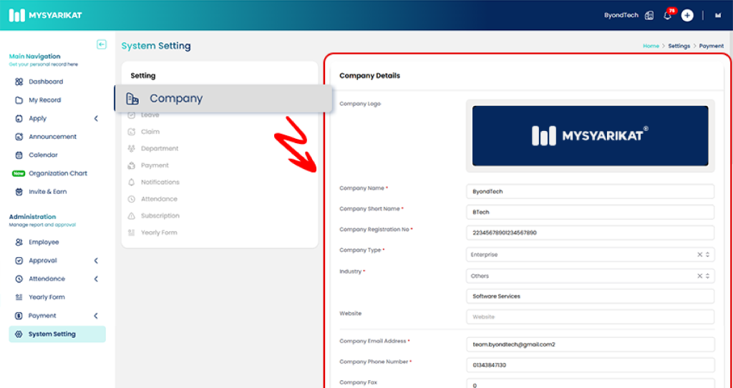The image size is (733, 388).
Task: Click the Home breadcrumb link
Action: click(651, 47)
